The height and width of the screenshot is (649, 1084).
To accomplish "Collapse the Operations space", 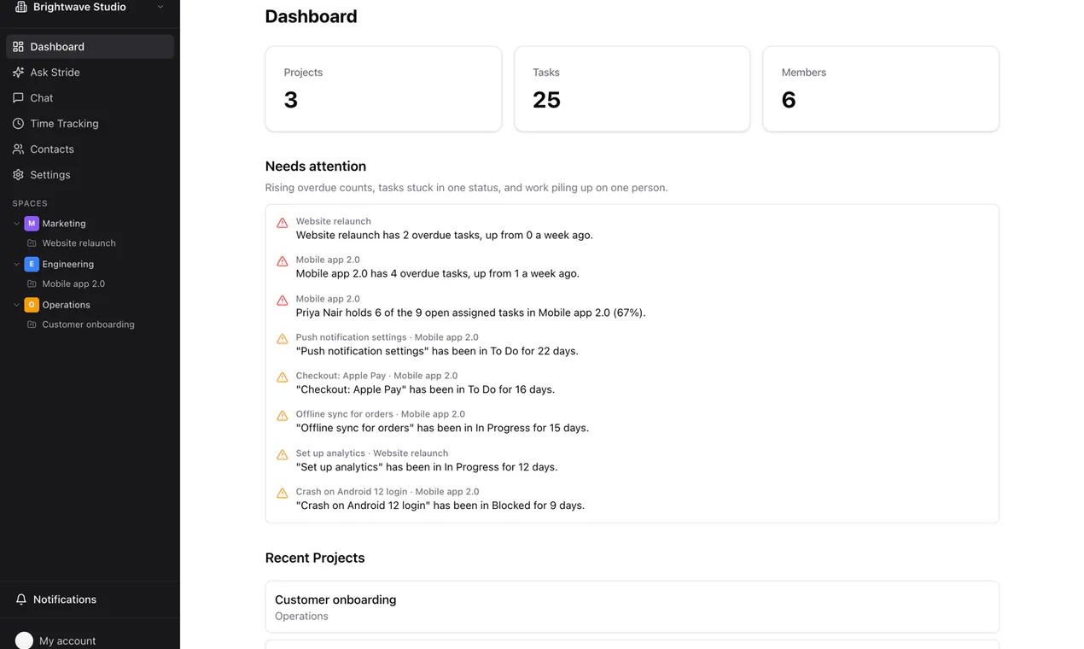I will (x=16, y=305).
